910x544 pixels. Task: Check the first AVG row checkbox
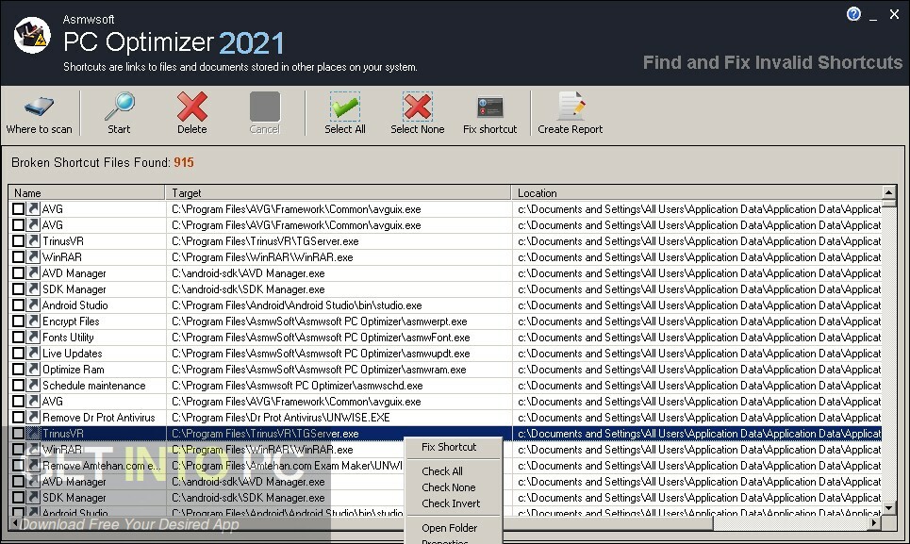pos(19,208)
